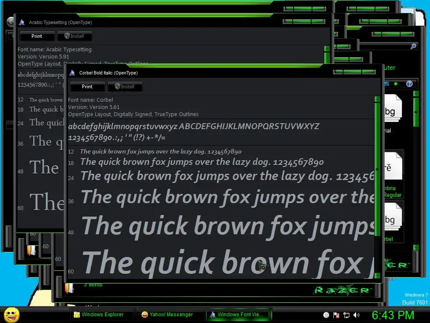Click the Explorer font list scrollbar thumb
Viewport: 430px width, 323px height.
point(416,112)
